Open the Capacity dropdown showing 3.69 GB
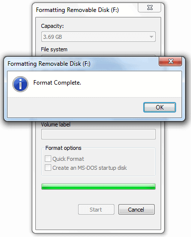Viewport: 191px width, 237px height. pyautogui.click(x=98, y=37)
